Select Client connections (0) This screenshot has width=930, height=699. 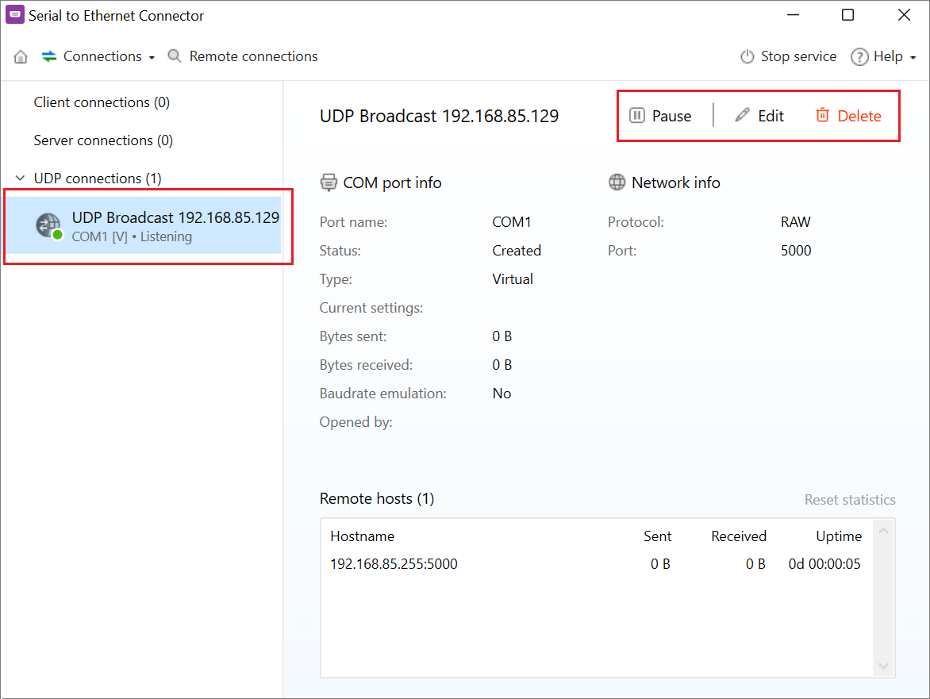tap(102, 102)
